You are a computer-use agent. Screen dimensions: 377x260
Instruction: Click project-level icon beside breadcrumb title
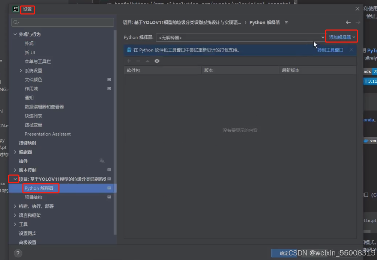286,23
